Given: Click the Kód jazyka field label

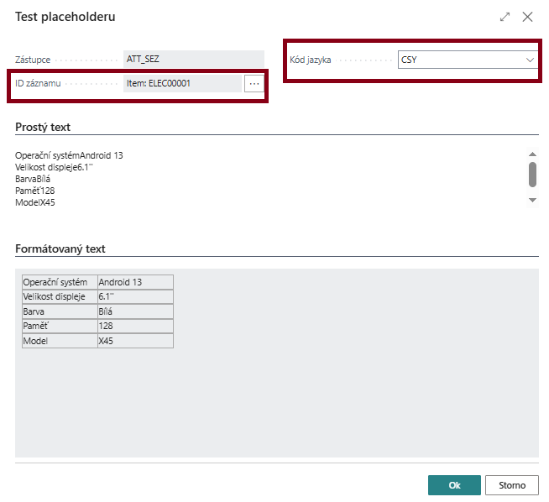Looking at the screenshot, I should (x=309, y=60).
